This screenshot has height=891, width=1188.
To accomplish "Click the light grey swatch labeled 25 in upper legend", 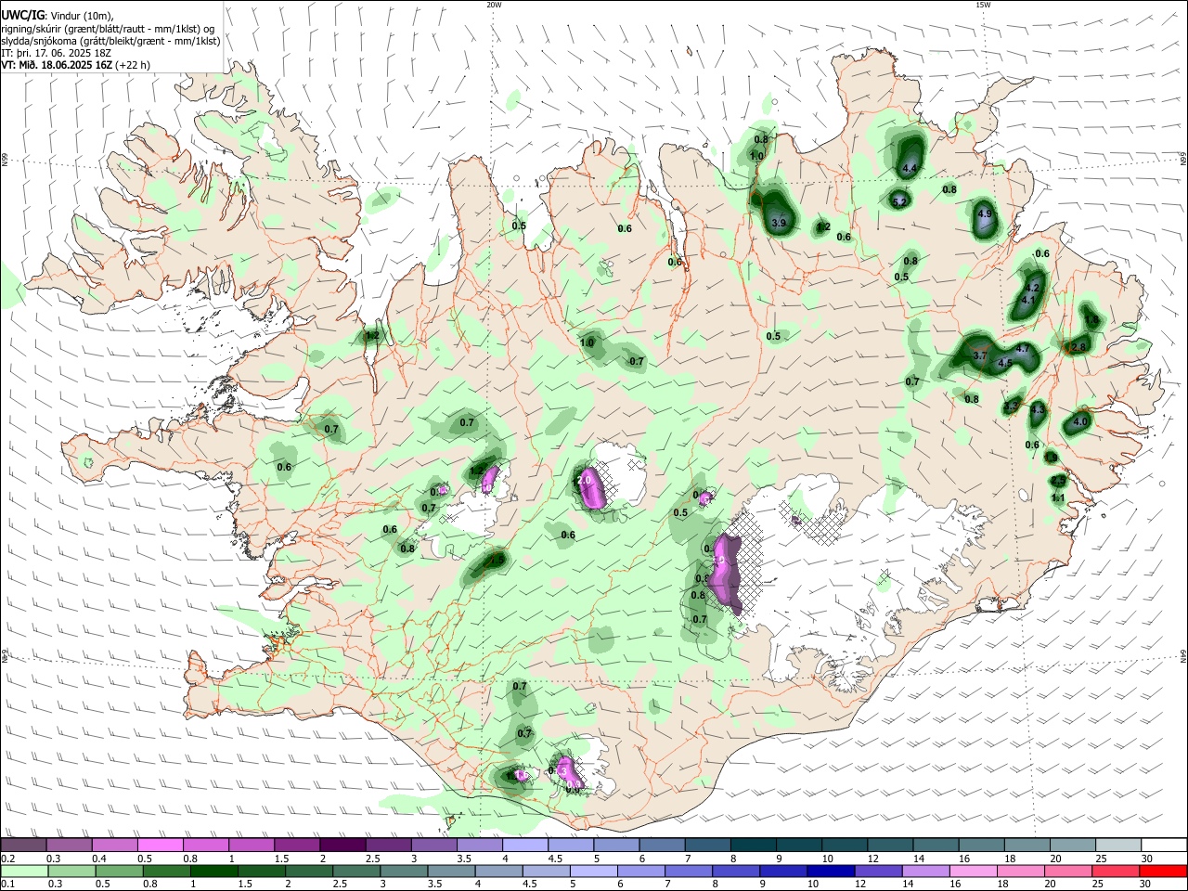I will (x=1117, y=846).
